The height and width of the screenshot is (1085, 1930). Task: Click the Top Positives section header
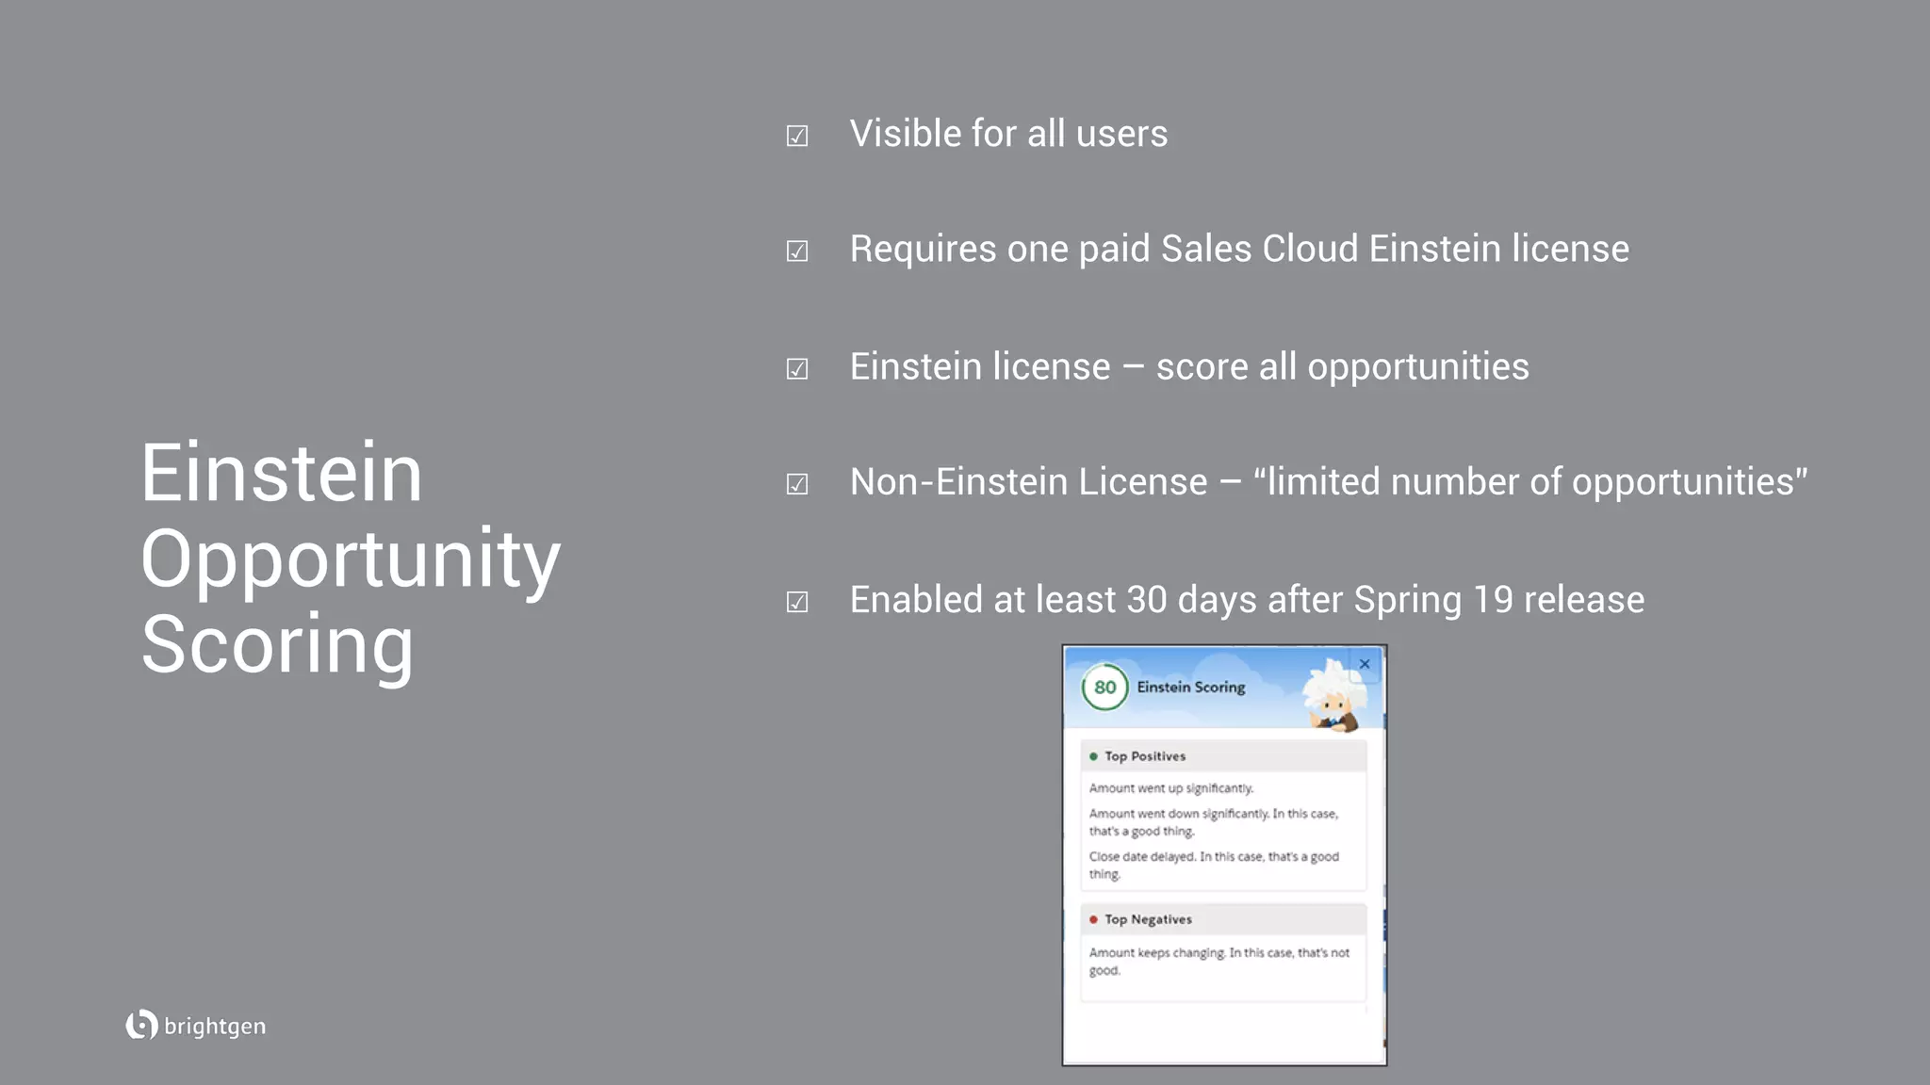1223,756
